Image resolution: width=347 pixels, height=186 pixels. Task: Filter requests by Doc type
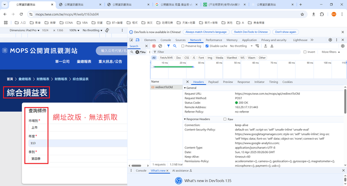click(178, 58)
